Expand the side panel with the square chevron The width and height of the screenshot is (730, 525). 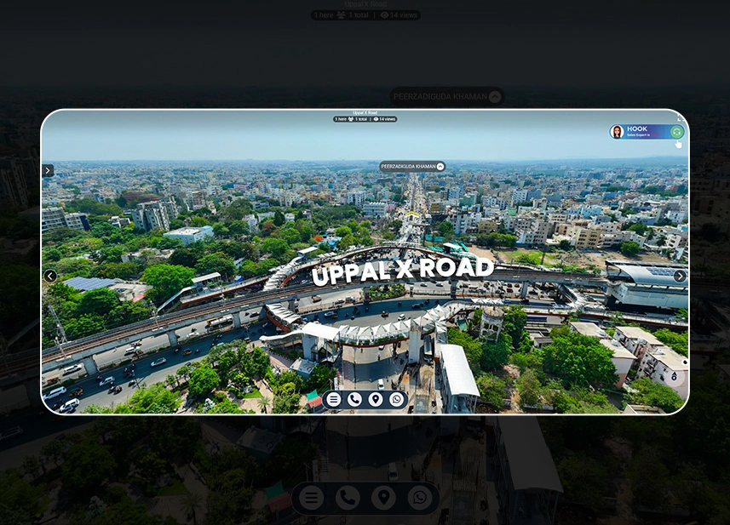[48, 171]
